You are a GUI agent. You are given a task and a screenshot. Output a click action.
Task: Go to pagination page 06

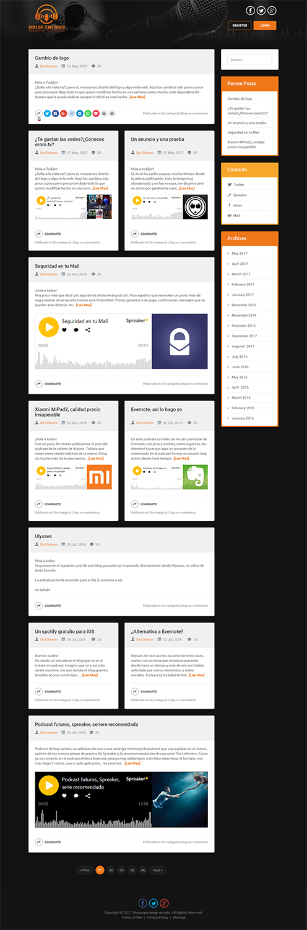(142, 870)
